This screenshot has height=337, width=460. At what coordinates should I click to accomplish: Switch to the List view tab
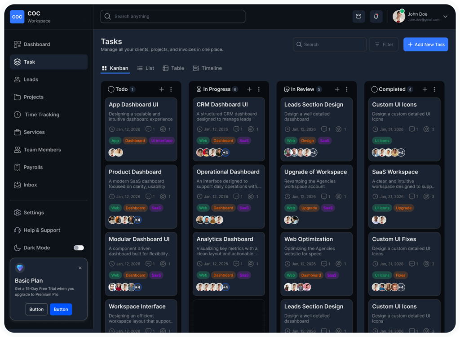146,68
